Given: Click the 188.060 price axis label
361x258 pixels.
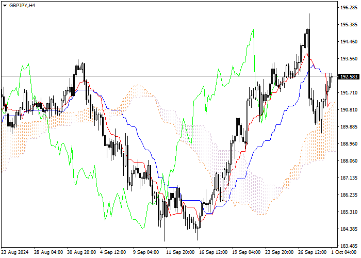Looking at the screenshot, I should 349,161.
